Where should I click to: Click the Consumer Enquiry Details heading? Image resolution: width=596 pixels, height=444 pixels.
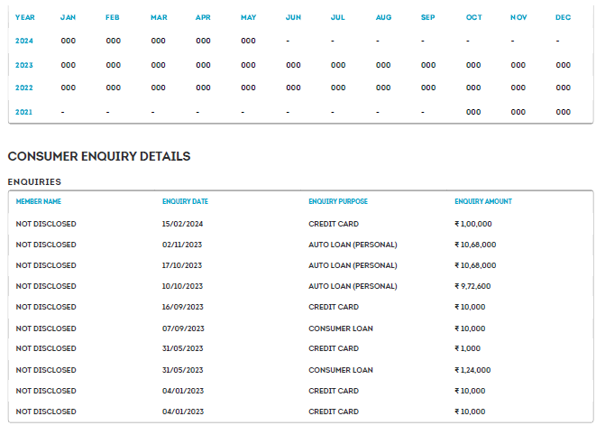point(99,156)
